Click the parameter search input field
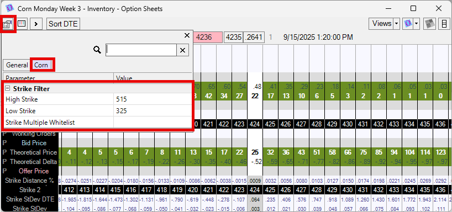This screenshot has height=212, width=452. pyautogui.click(x=141, y=50)
